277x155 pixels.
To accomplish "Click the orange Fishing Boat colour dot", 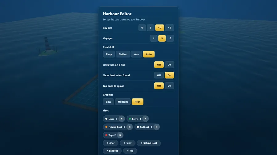I will [x=106, y=127].
